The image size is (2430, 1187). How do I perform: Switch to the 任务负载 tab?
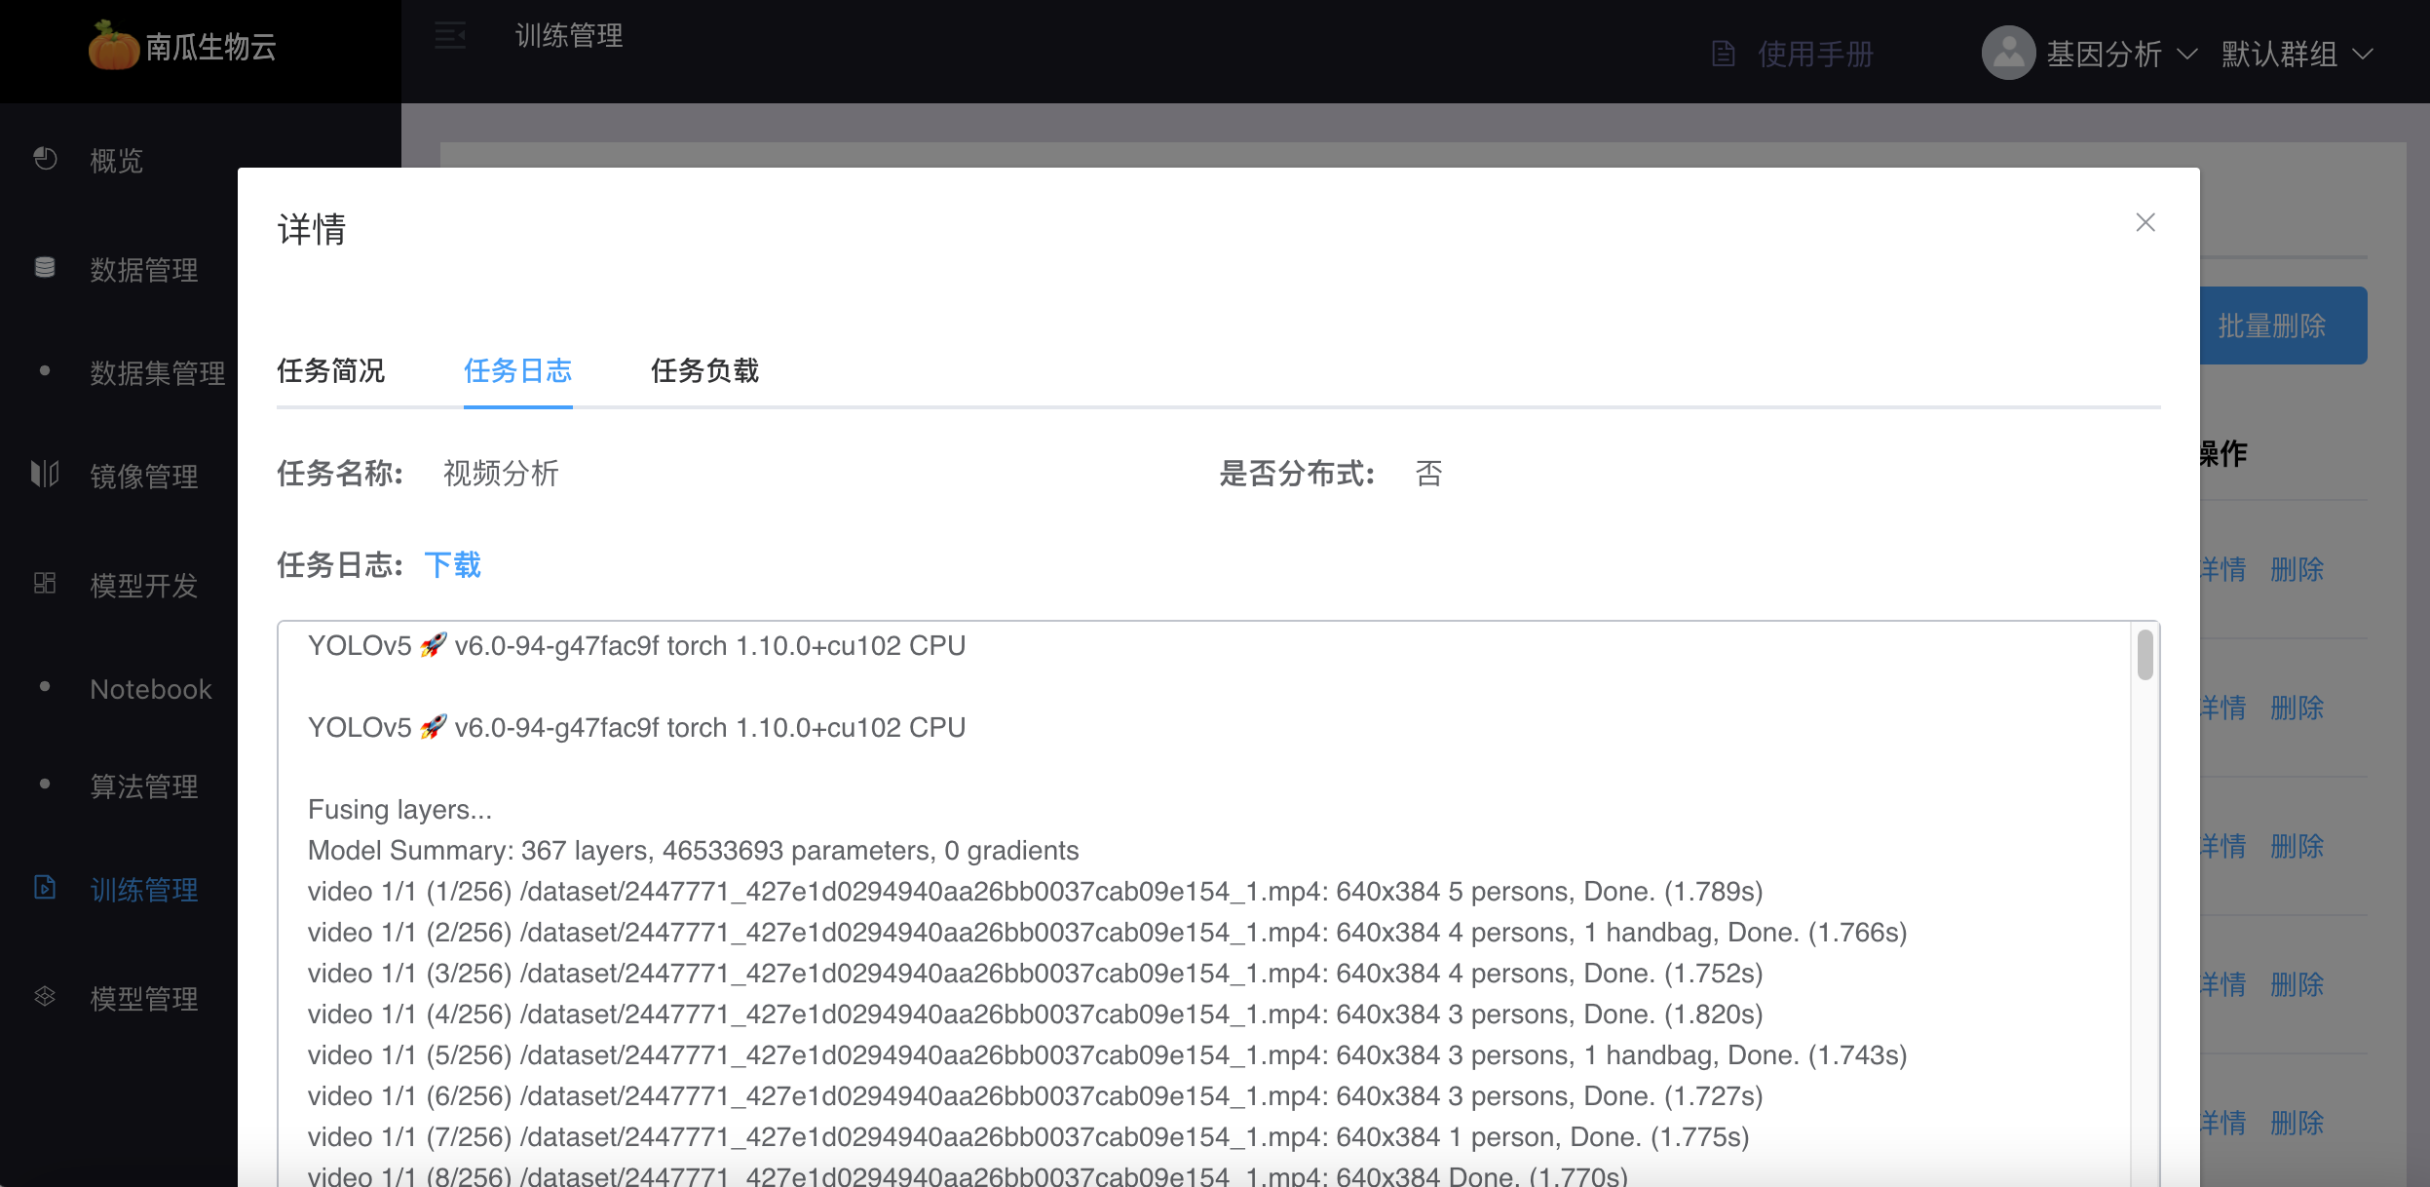pyautogui.click(x=704, y=371)
